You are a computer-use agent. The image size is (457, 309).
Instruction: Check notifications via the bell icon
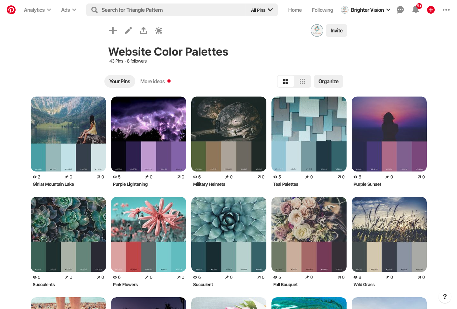click(415, 10)
